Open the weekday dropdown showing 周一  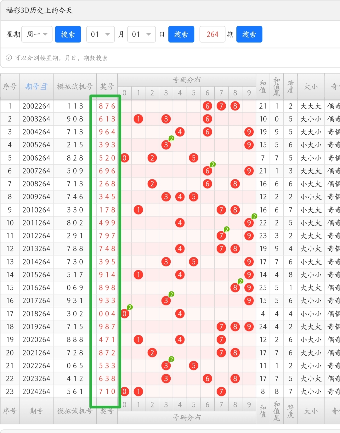pos(37,34)
